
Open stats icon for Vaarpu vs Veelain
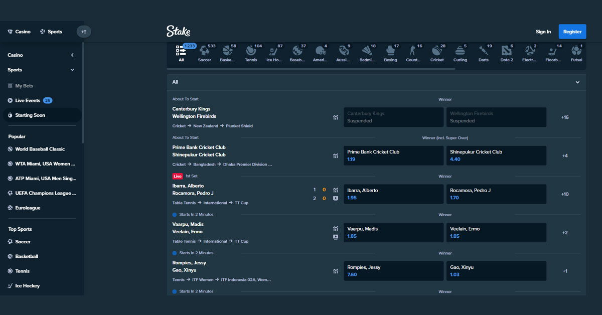335,229
